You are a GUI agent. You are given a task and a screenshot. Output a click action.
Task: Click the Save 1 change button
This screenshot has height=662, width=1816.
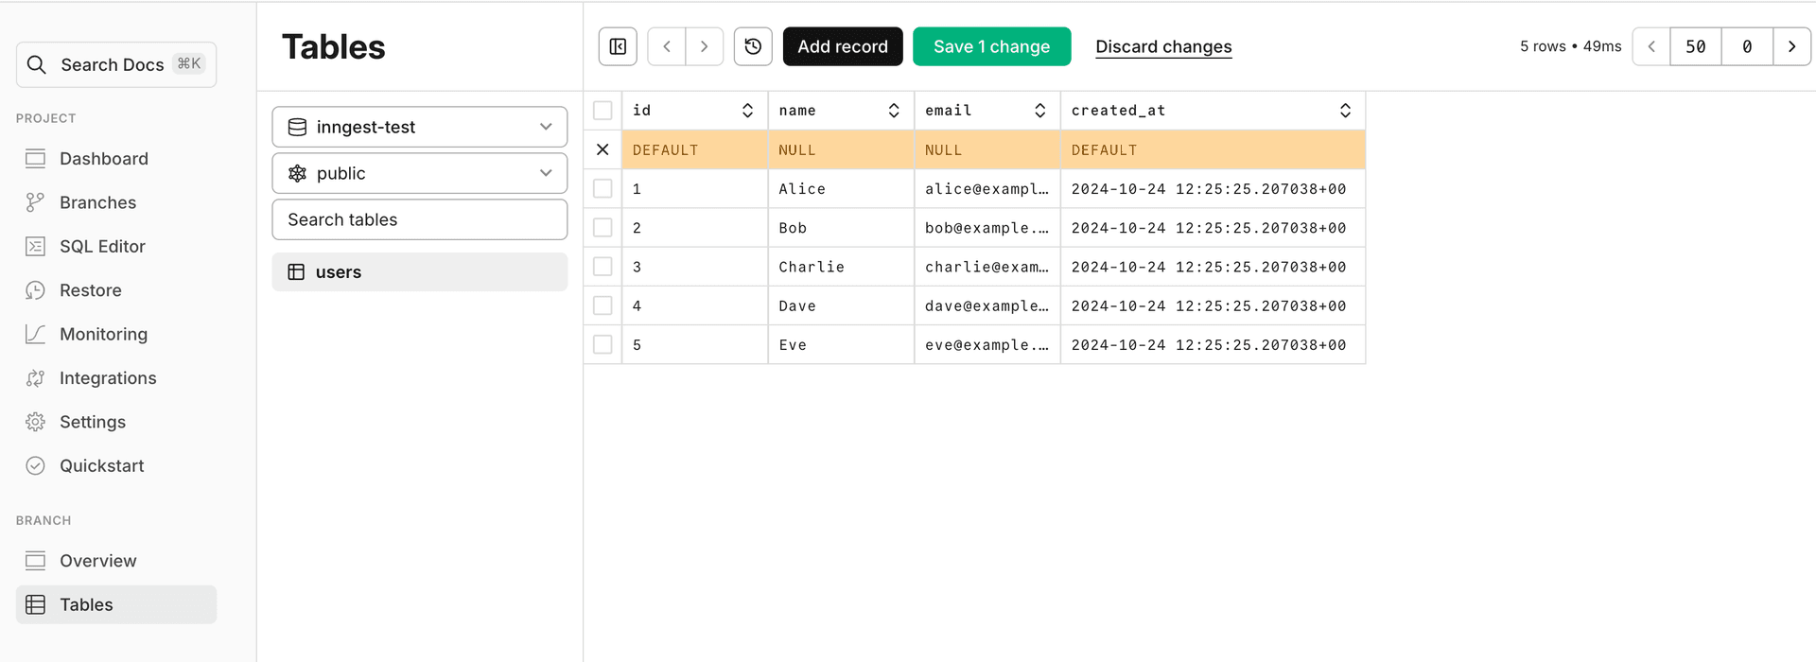(x=991, y=46)
